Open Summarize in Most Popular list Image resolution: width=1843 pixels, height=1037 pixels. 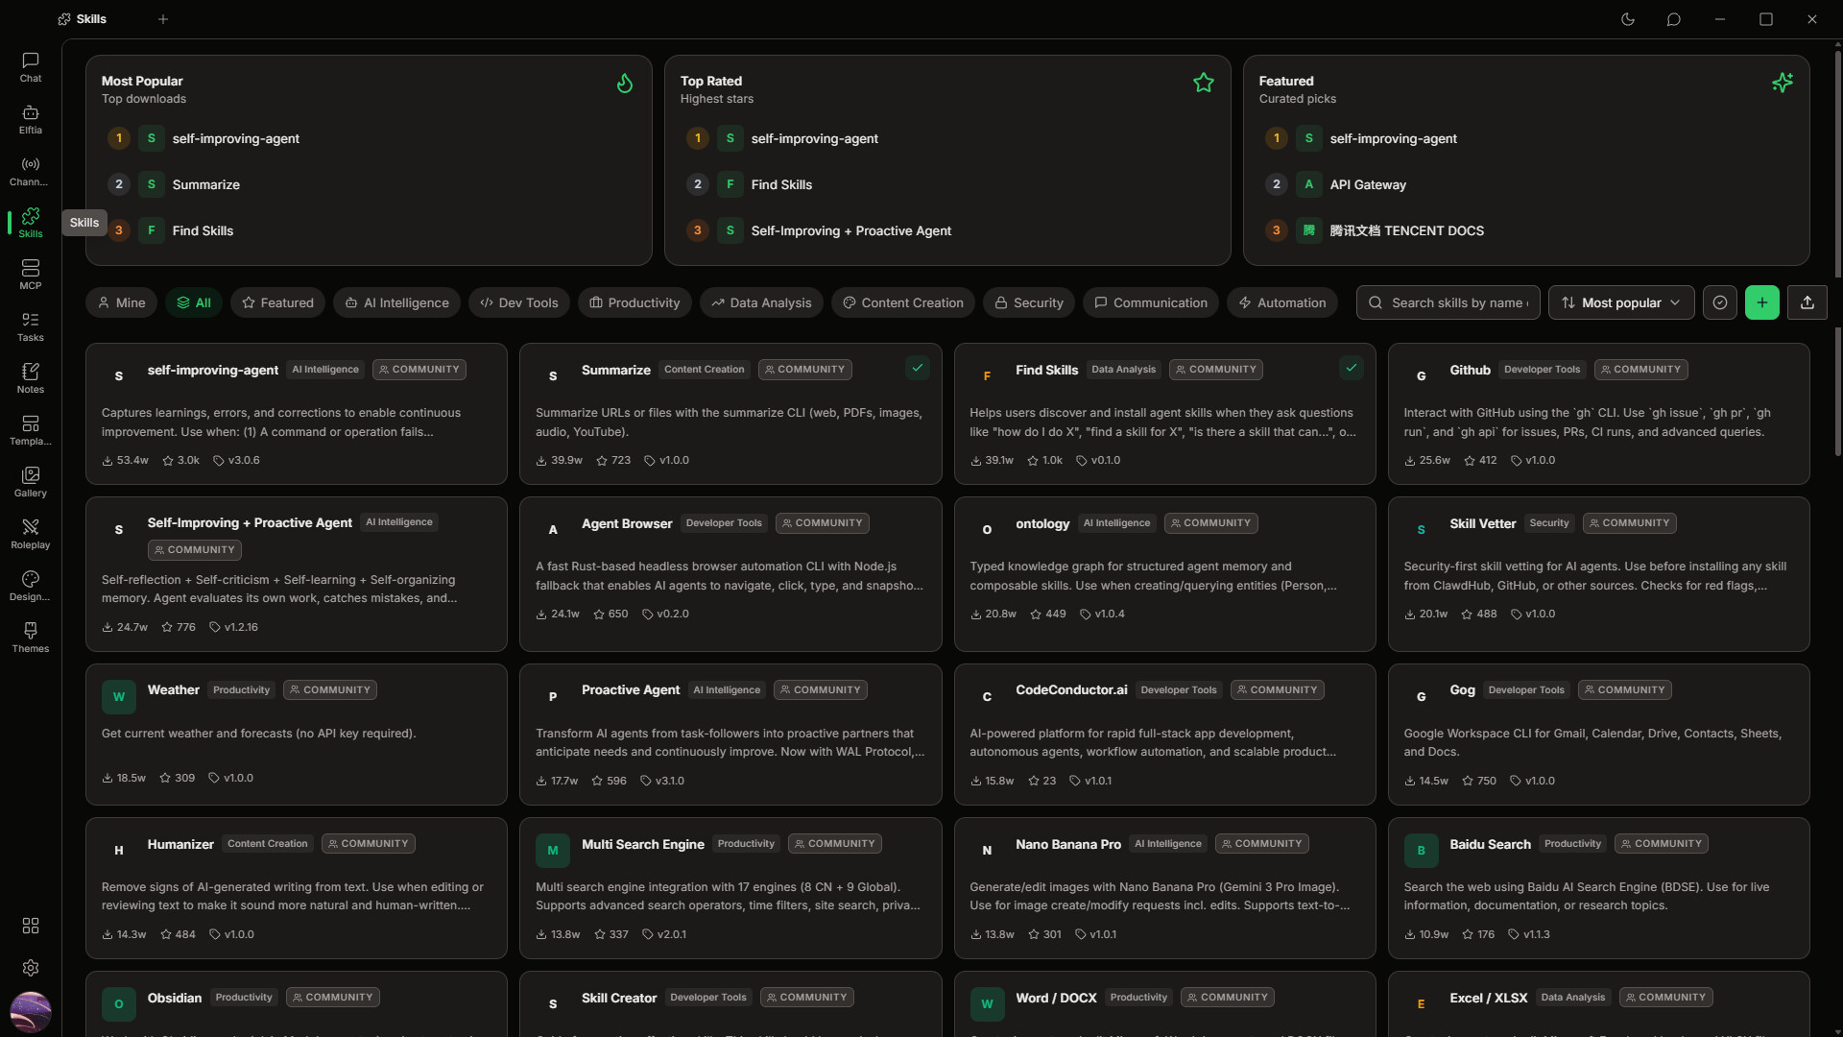point(205,184)
